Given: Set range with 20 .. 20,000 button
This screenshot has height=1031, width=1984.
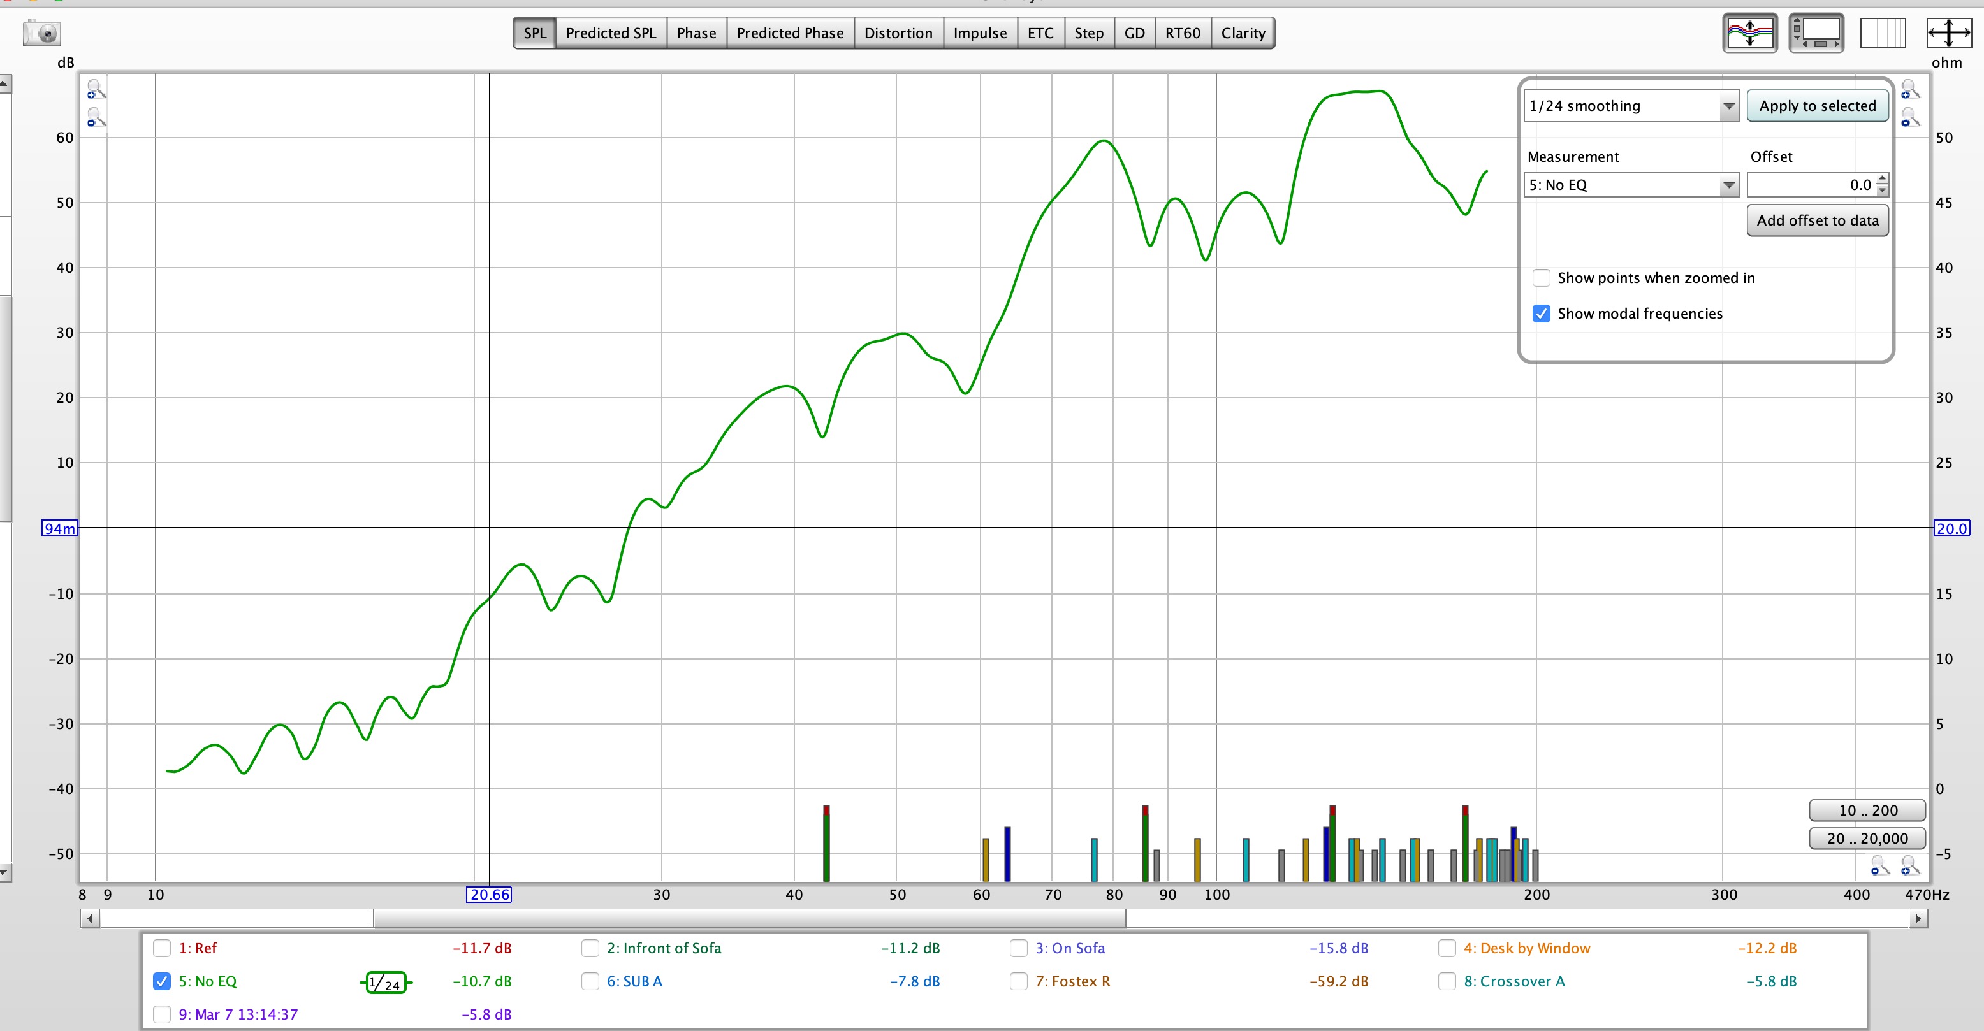Looking at the screenshot, I should pos(1868,839).
